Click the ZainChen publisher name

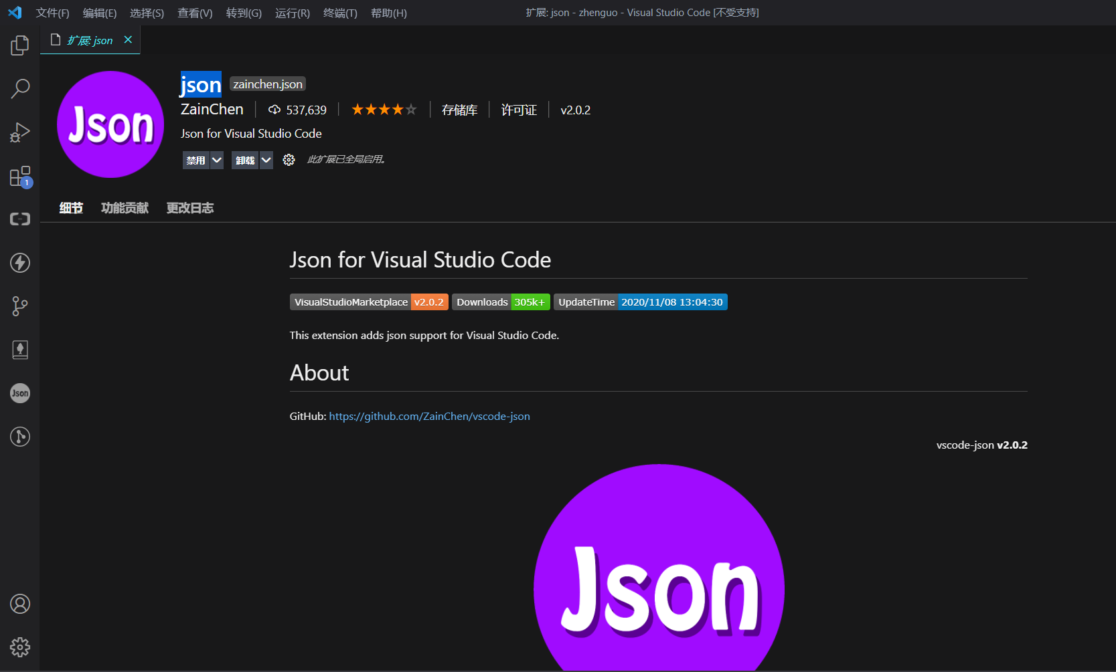point(212,109)
